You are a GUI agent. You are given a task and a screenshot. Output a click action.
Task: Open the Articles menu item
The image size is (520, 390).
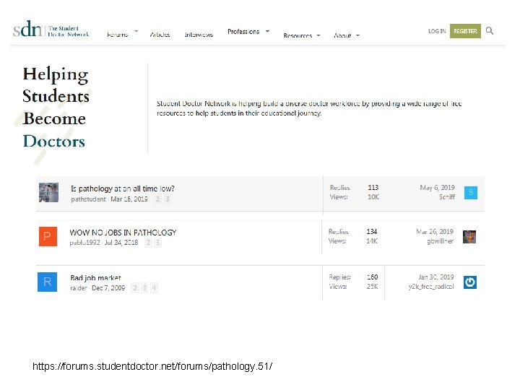160,35
